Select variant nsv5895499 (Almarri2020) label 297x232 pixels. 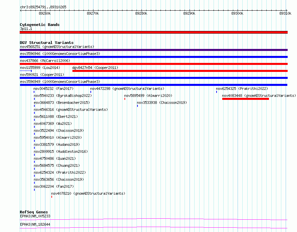[x=148, y=96]
